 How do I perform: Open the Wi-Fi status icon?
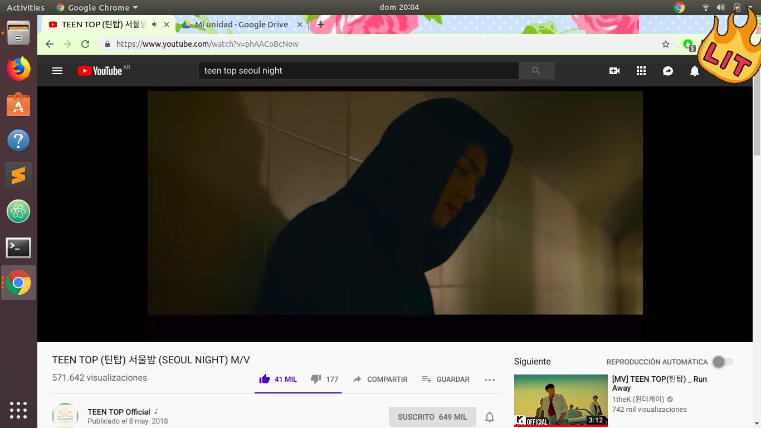[706, 7]
